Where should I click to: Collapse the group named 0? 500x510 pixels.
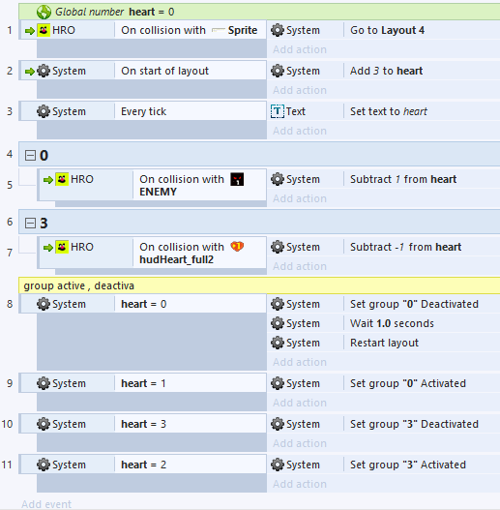pyautogui.click(x=30, y=156)
